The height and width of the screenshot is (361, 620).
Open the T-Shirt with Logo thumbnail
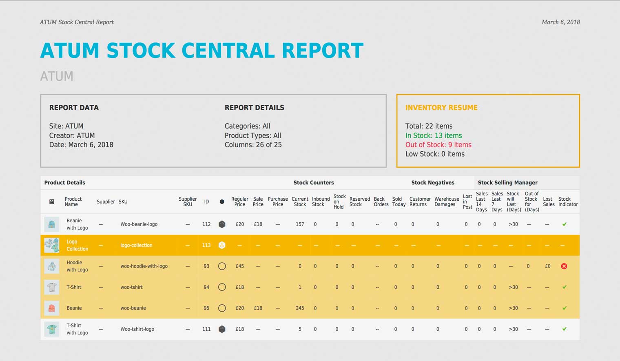click(52, 329)
